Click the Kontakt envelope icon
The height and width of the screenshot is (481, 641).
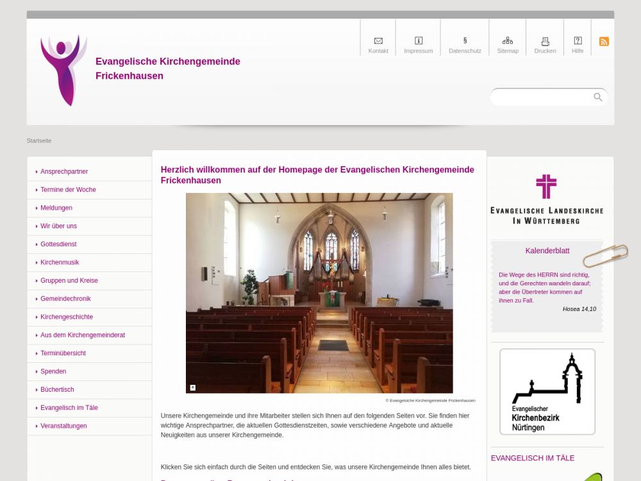tap(378, 41)
